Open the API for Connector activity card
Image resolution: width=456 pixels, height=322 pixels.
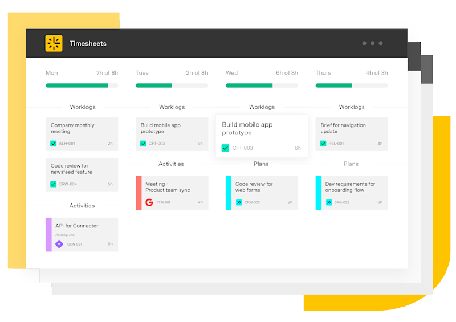[x=82, y=234]
